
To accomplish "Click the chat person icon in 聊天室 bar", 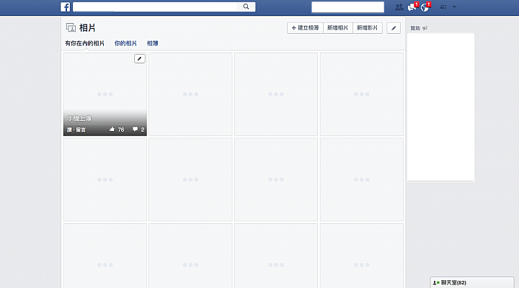I will (x=436, y=283).
